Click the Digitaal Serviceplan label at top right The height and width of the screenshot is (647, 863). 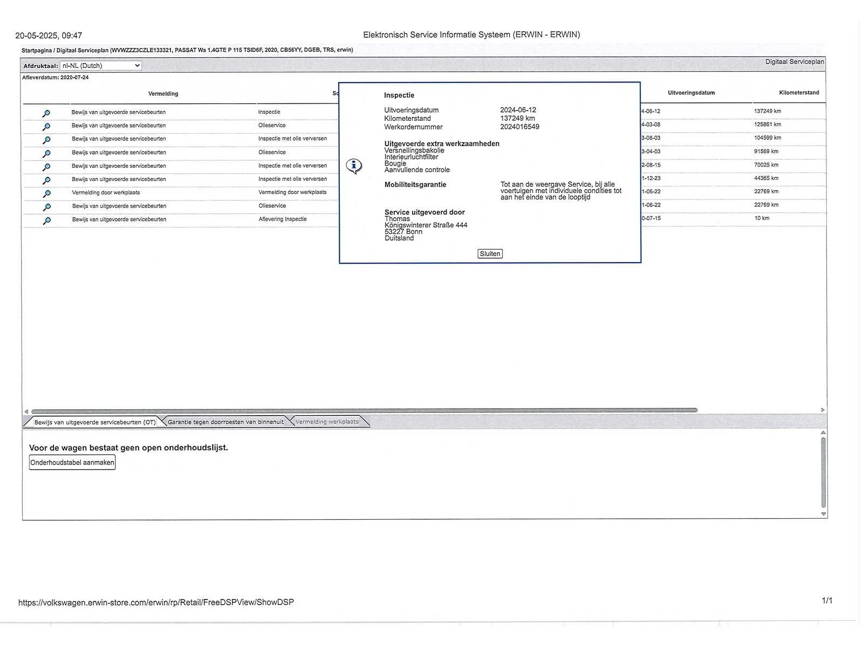(x=794, y=62)
